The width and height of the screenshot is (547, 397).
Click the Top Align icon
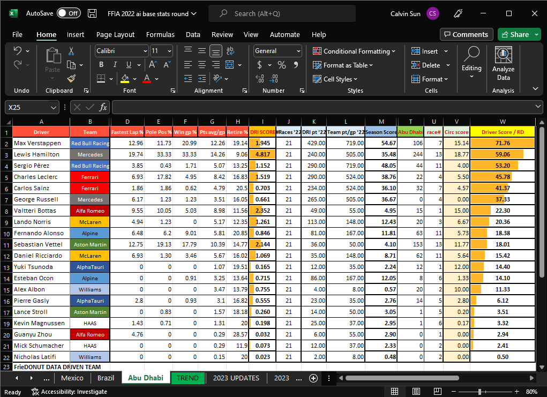pyautogui.click(x=188, y=50)
